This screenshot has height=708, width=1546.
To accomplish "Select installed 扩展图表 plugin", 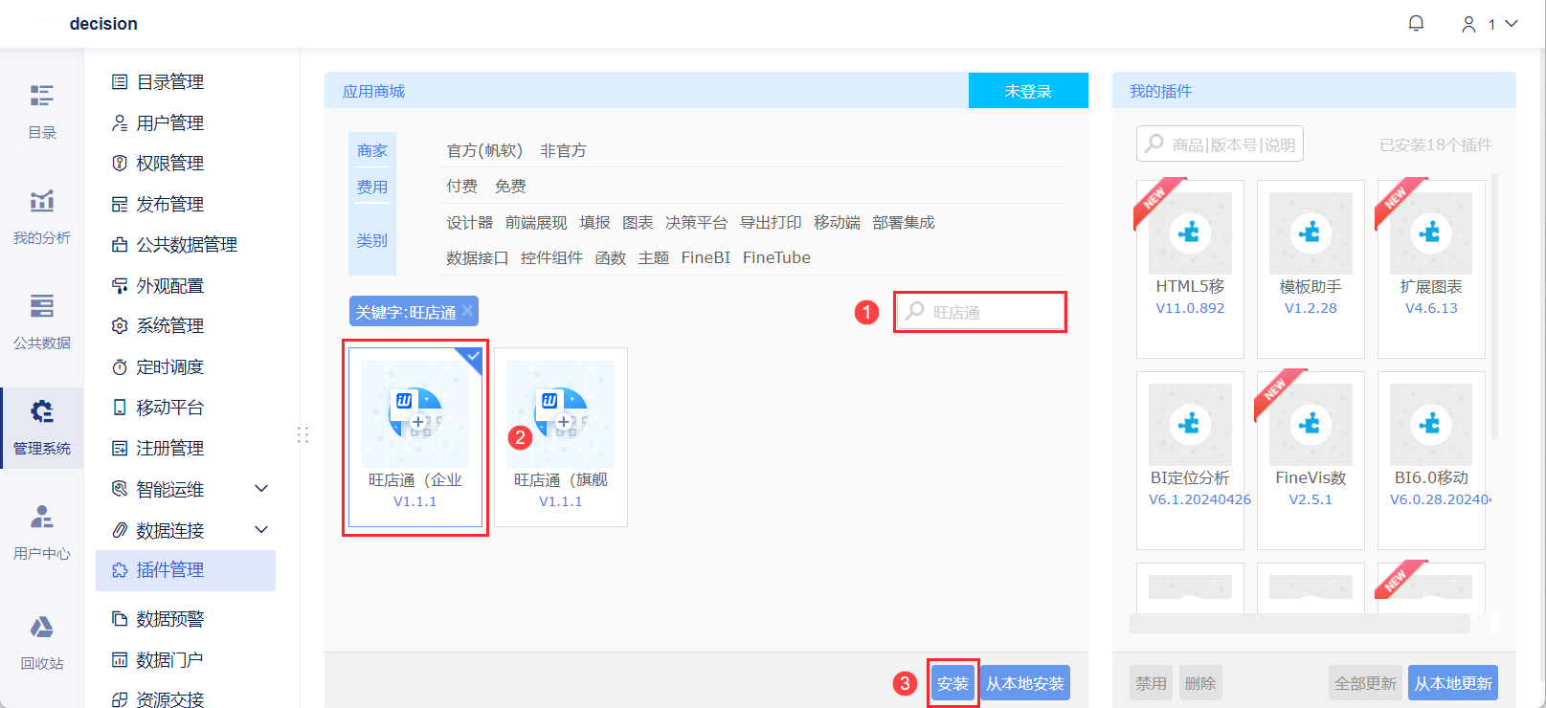I will [x=1431, y=269].
